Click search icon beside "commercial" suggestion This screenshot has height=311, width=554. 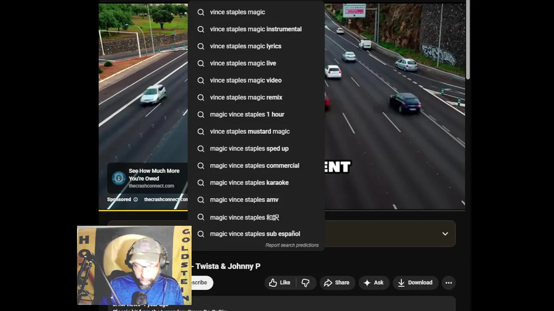(x=201, y=165)
